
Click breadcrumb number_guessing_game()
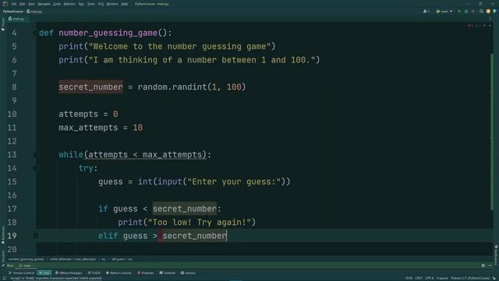click(26, 259)
